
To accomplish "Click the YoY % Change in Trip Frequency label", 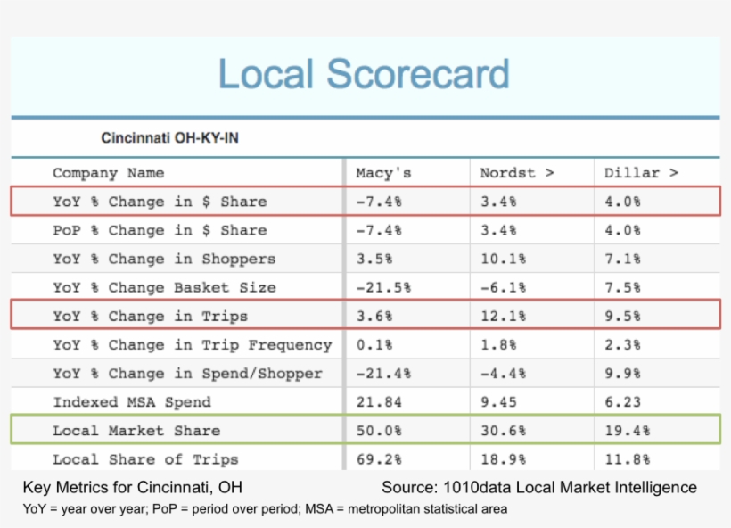I will 192,344.
